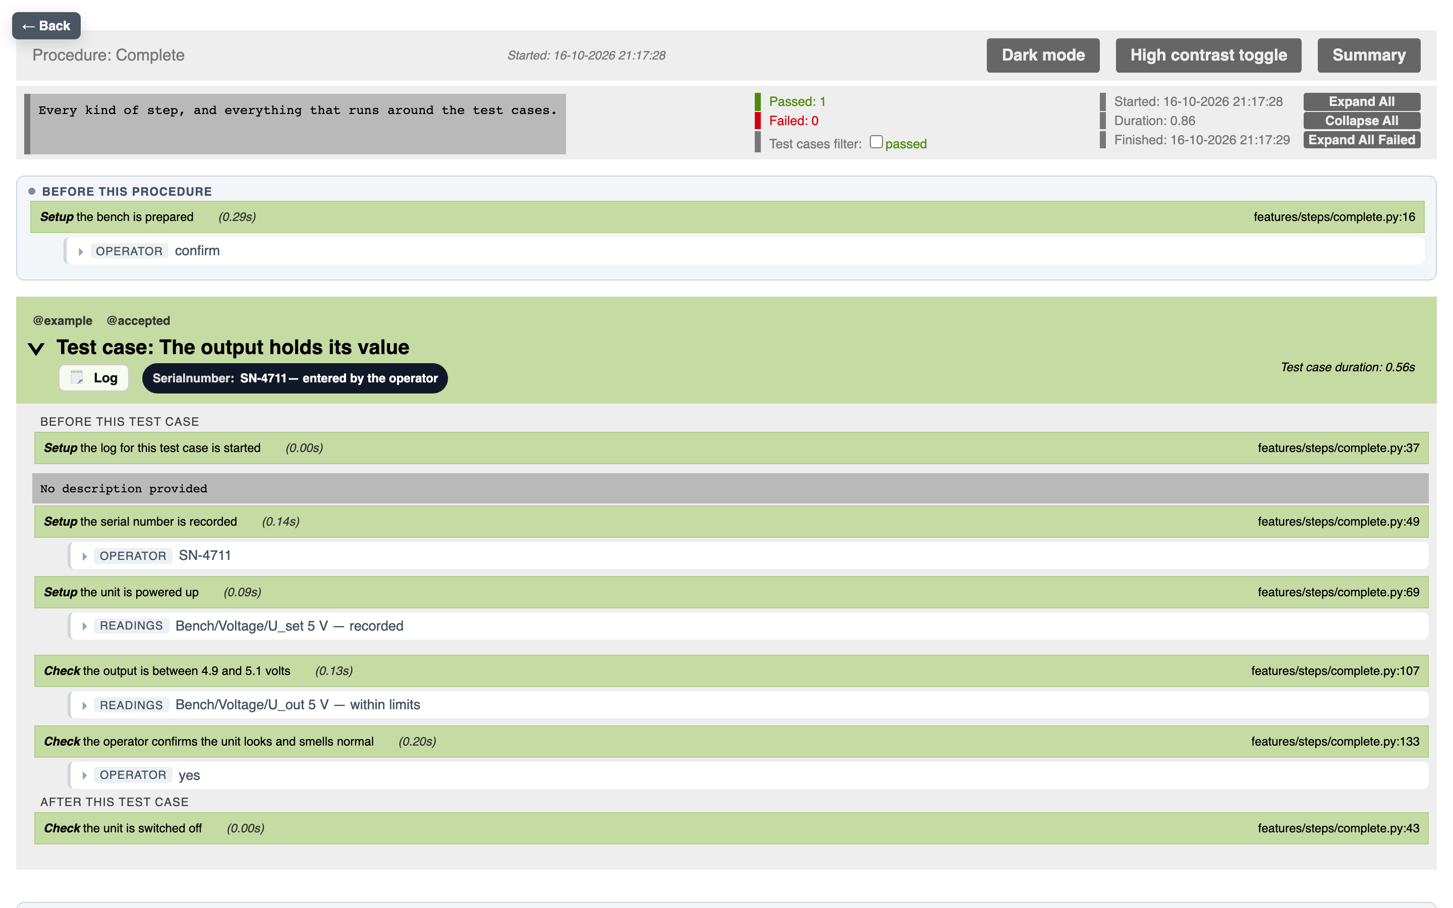The width and height of the screenshot is (1453, 908).
Task: Click the 'BEFORE THIS PROCEDURE' heading
Action: [127, 192]
